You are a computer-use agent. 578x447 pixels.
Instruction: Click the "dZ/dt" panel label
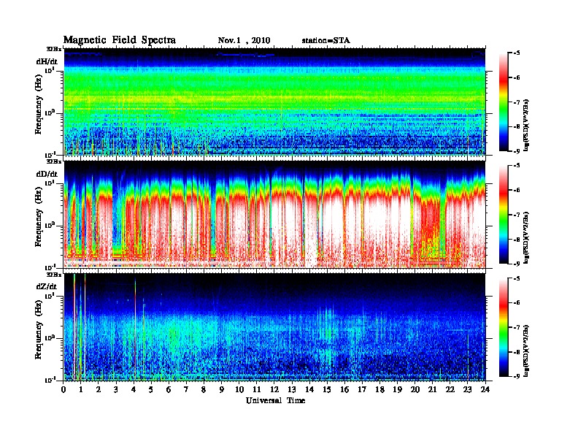point(47,286)
